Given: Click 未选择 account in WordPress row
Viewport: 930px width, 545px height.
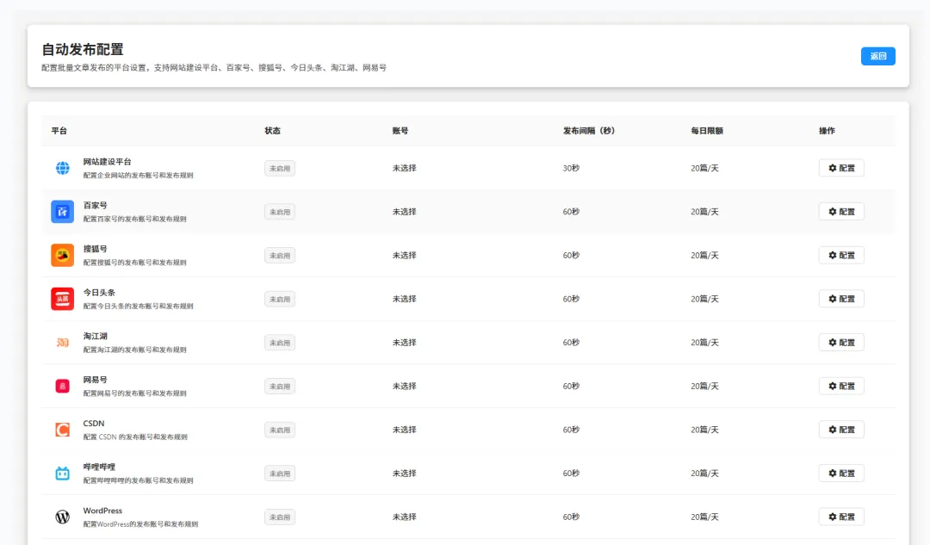Looking at the screenshot, I should (405, 517).
